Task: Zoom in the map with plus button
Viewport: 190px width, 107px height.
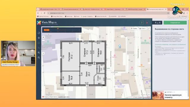Action: 43,37
